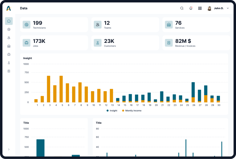The width and height of the screenshot is (236, 159).
Task: Click the 80 axis label in right Title chart
Action: click(97, 129)
